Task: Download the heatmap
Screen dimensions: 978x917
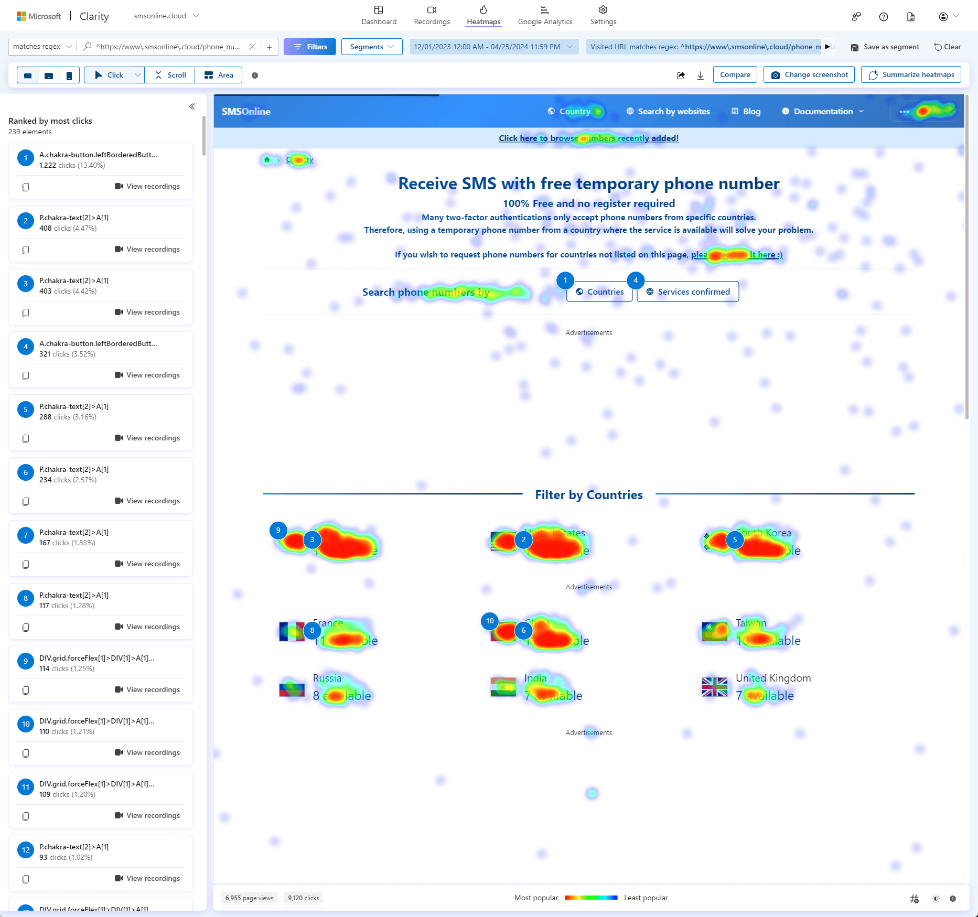Action: tap(701, 75)
